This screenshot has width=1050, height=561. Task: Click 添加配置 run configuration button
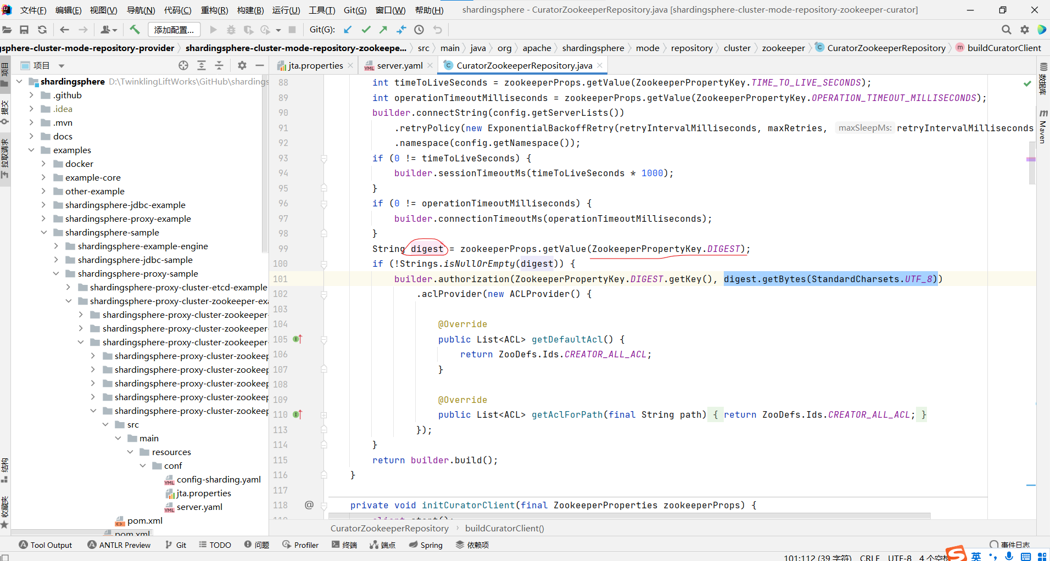(174, 30)
